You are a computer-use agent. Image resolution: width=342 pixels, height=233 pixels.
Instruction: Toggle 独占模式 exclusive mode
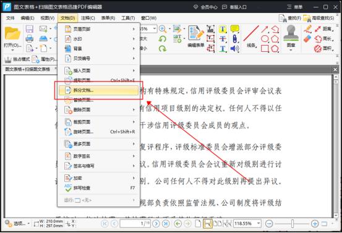tap(17, 59)
